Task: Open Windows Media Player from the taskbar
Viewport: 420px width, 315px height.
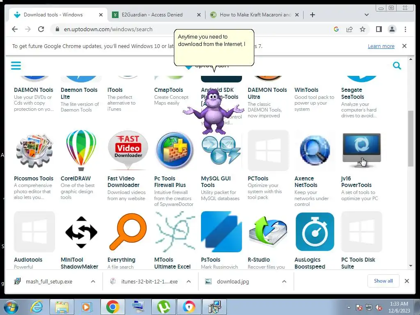Action: click(86, 307)
